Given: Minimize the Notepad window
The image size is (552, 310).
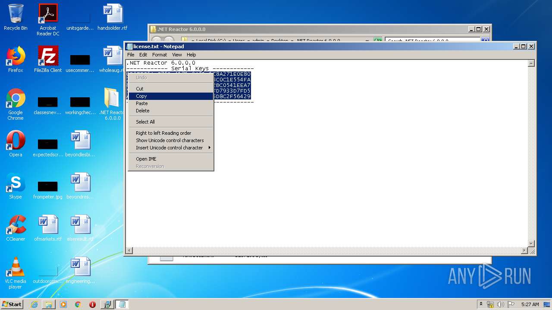Looking at the screenshot, I should [x=516, y=46].
